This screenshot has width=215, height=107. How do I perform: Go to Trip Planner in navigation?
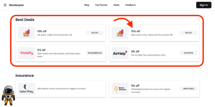coord(101,5)
